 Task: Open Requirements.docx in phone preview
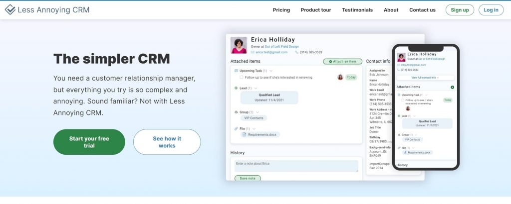pyautogui.click(x=418, y=152)
